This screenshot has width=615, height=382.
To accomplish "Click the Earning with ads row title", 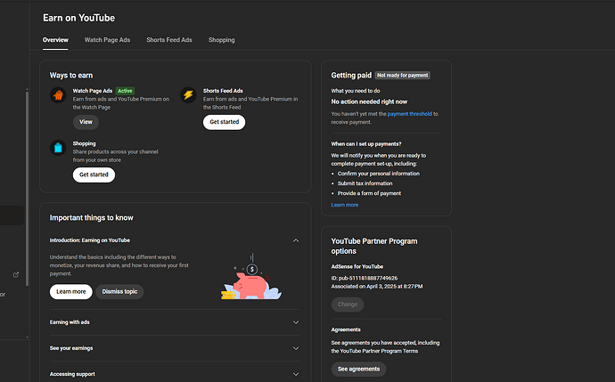I will click(x=70, y=322).
